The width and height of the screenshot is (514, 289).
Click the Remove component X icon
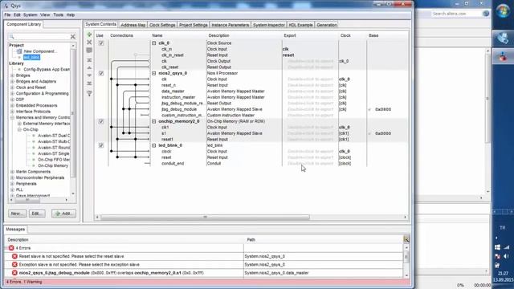(x=89, y=43)
